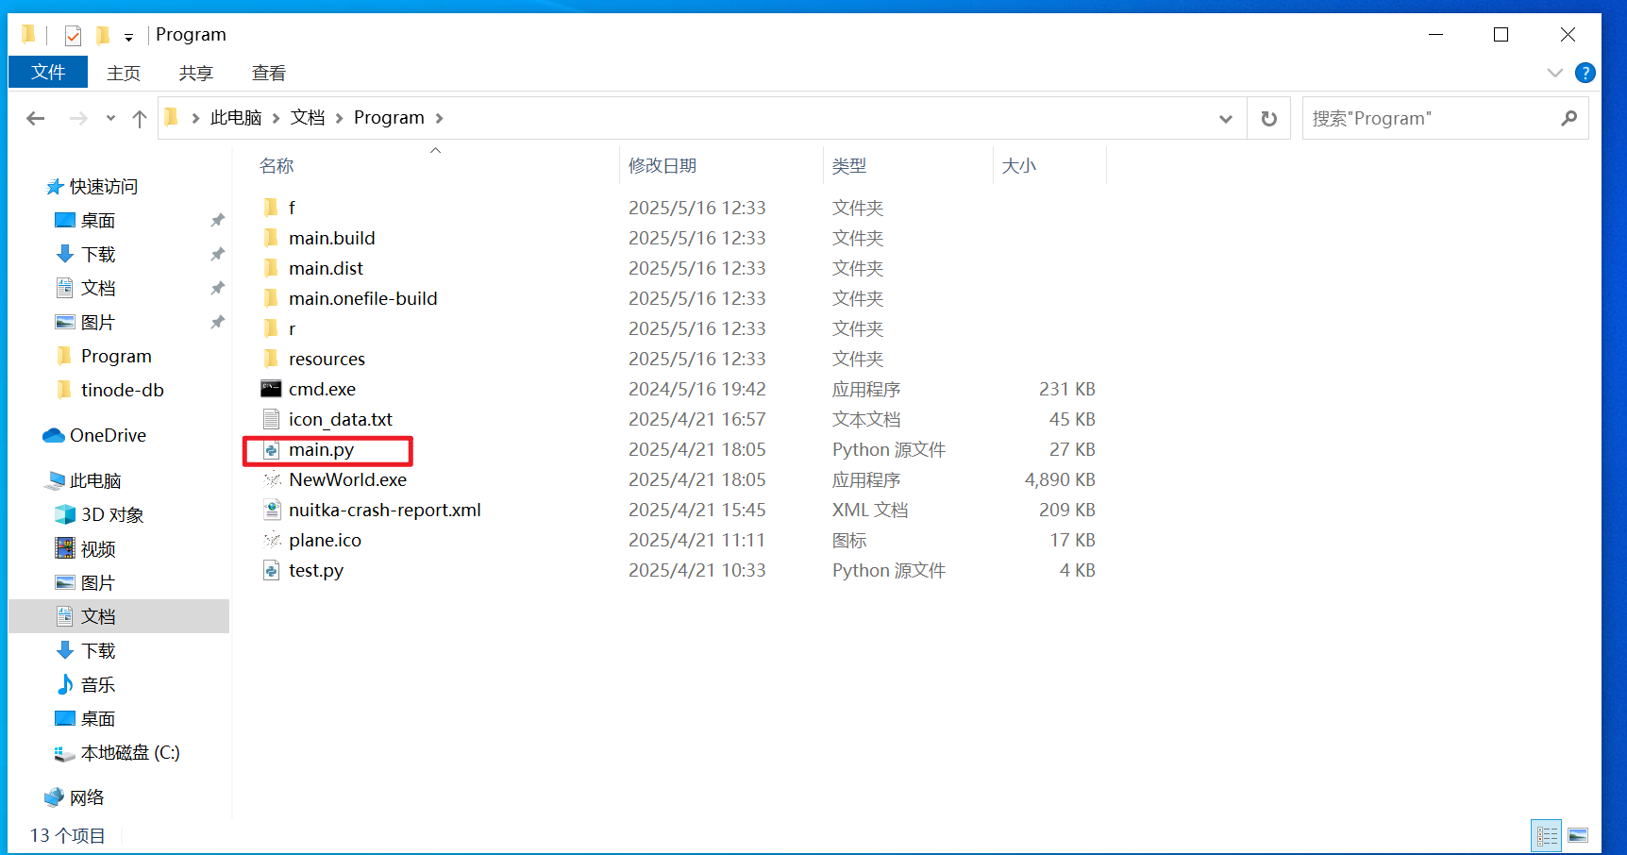Open the Help question mark icon
The width and height of the screenshot is (1627, 855).
(x=1585, y=73)
